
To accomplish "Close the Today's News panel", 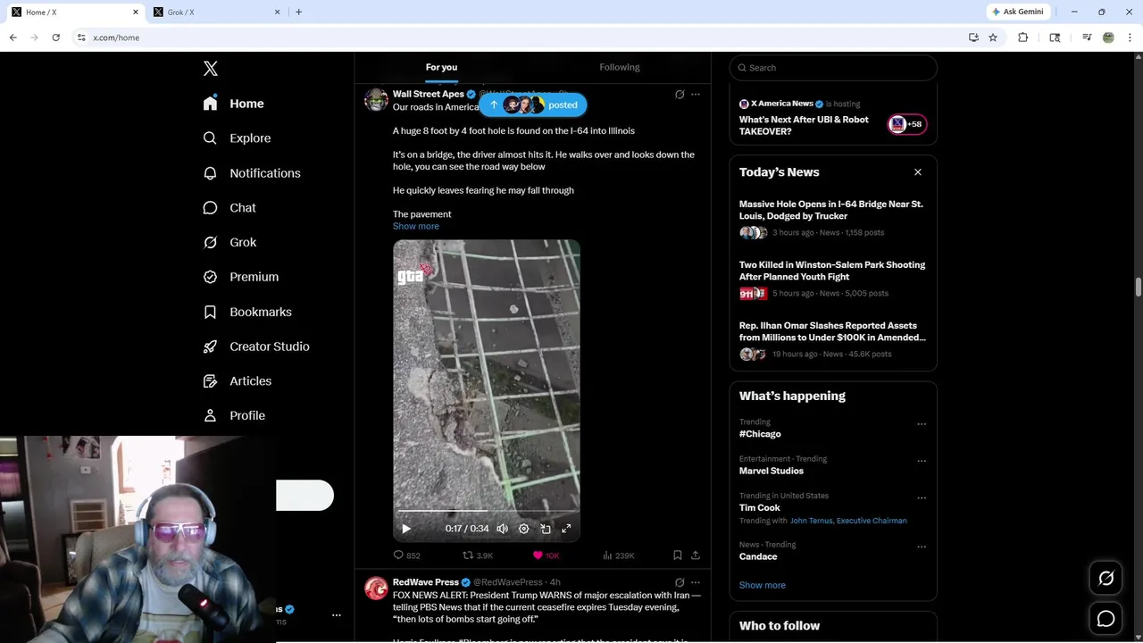I will (x=918, y=172).
